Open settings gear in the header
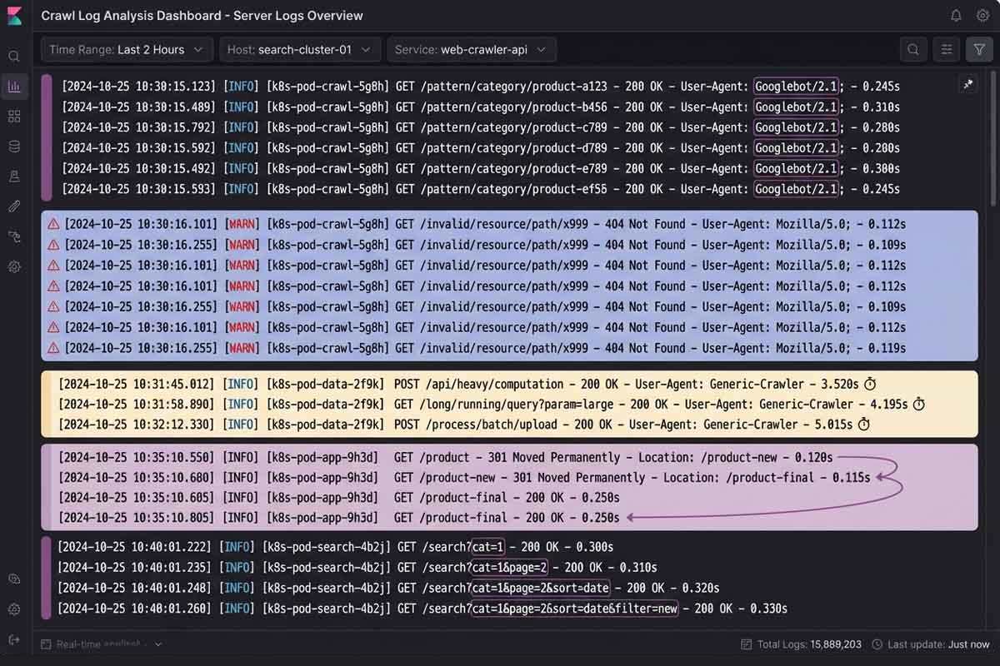The height and width of the screenshot is (666, 1000). (x=982, y=16)
